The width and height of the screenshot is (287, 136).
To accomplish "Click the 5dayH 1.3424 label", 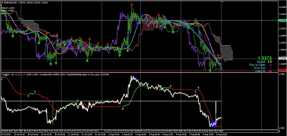I will (x=8, y=8).
